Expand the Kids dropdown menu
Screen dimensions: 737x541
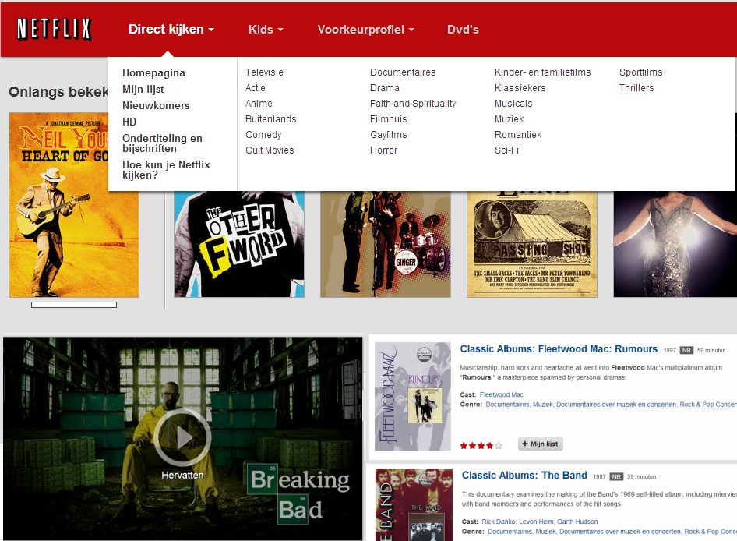[266, 30]
